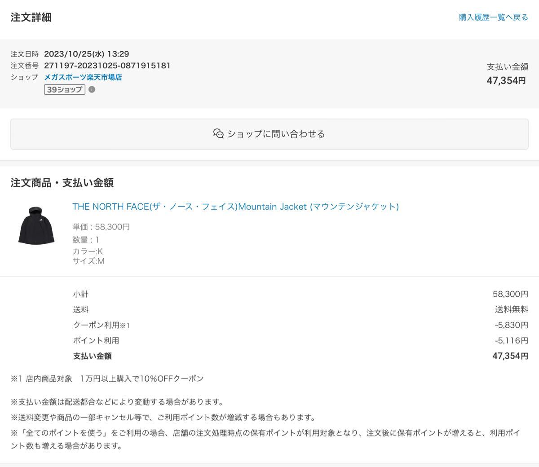Click the 注文詳細 page heading
This screenshot has height=467, width=539.
tap(31, 18)
